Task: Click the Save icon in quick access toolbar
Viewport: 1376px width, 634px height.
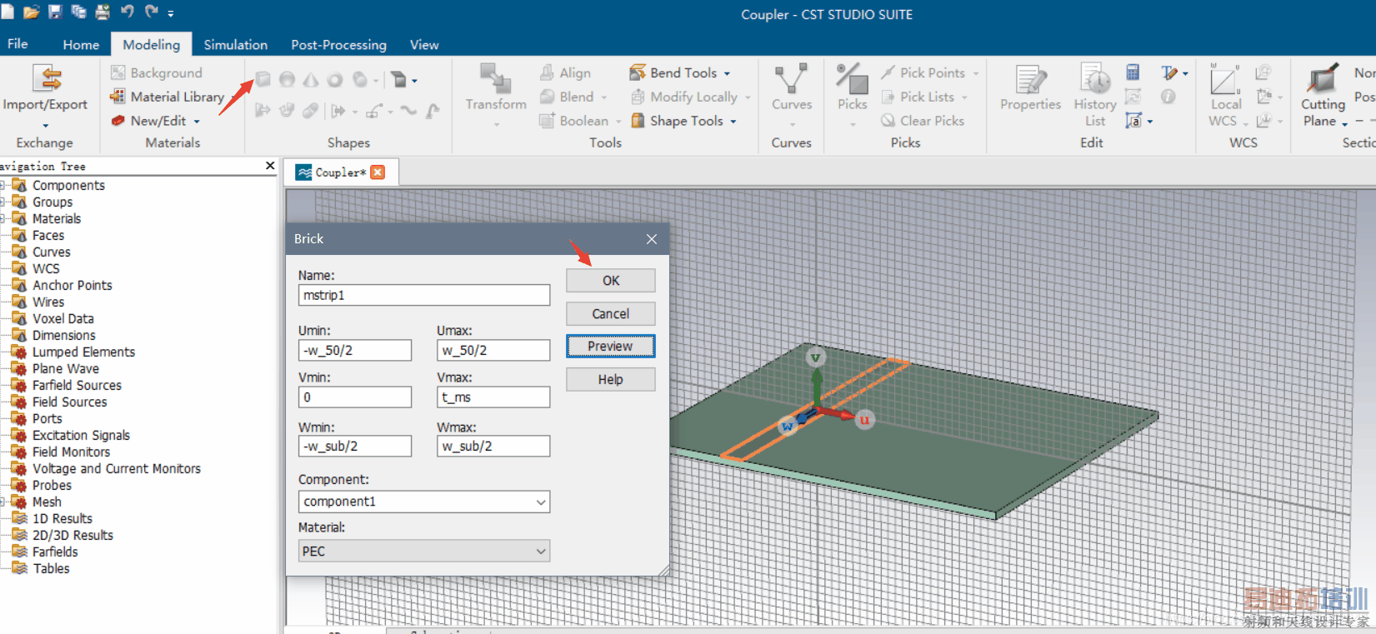Action: (x=56, y=12)
